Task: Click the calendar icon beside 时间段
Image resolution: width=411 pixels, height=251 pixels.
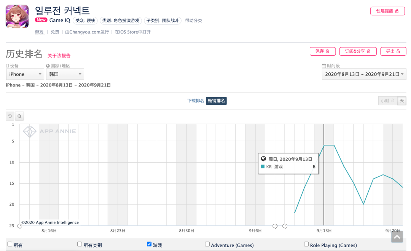Action: coord(324,66)
